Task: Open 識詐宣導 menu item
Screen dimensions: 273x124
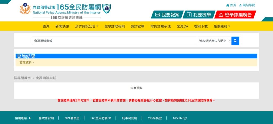Action: (138, 26)
